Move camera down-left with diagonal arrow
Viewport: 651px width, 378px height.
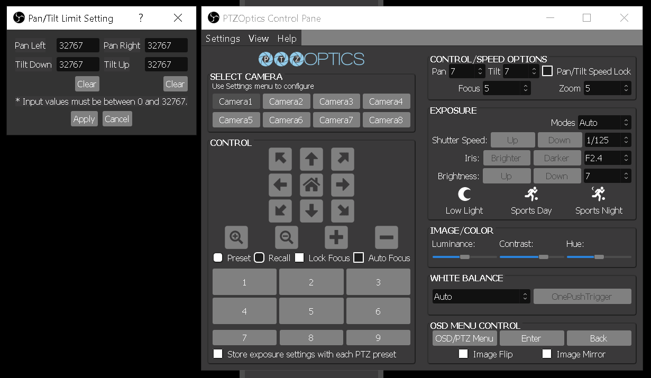(280, 211)
